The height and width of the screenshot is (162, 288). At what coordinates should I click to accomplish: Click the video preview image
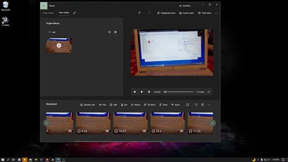click(172, 52)
